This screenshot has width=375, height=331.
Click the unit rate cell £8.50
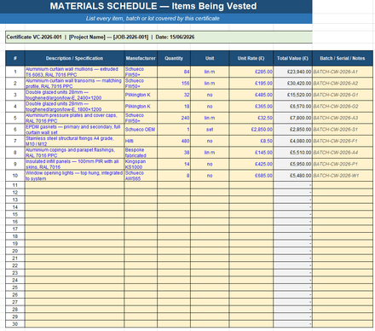[251, 141]
